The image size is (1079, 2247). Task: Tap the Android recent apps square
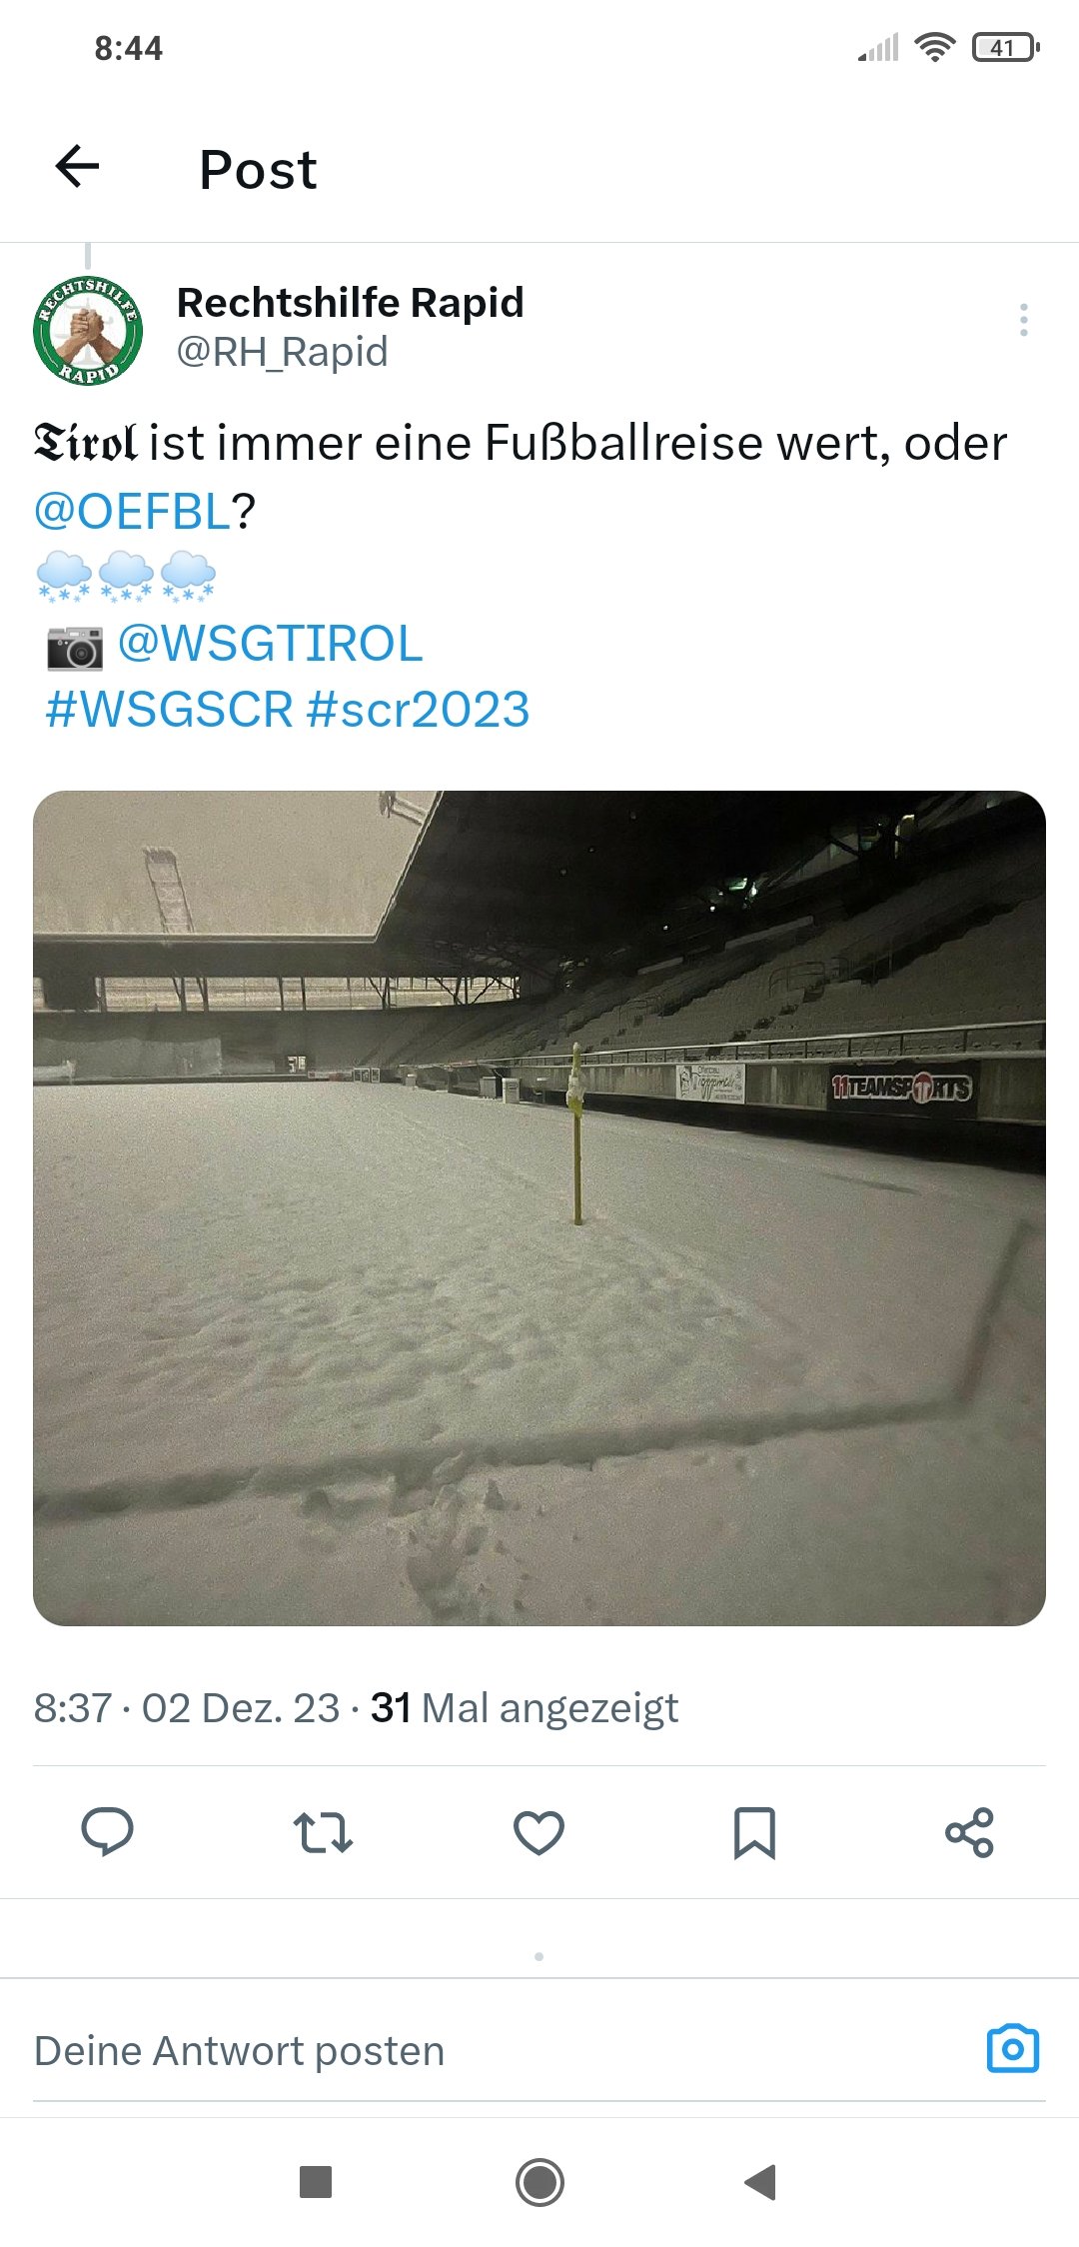(316, 2182)
